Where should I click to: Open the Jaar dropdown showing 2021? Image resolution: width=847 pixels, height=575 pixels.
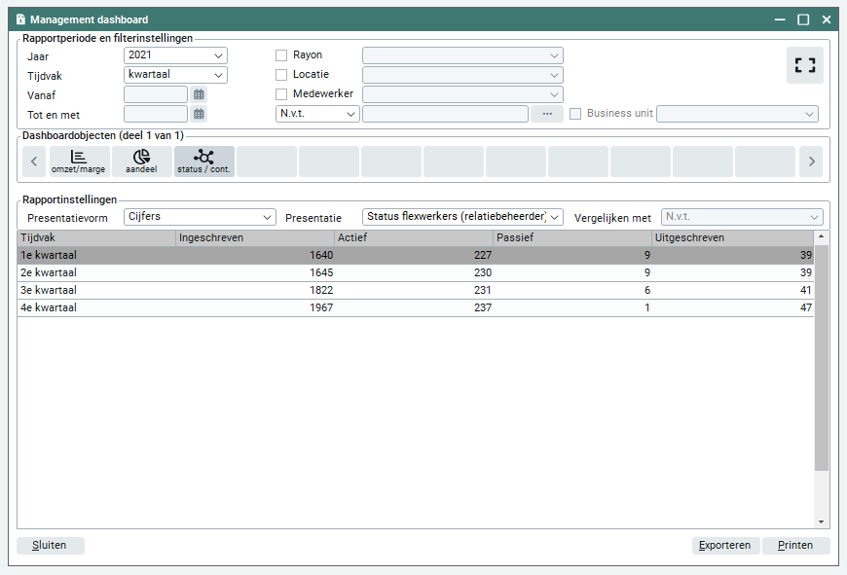click(x=175, y=55)
